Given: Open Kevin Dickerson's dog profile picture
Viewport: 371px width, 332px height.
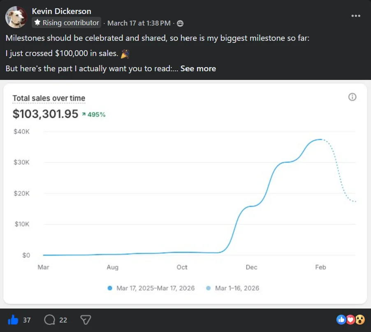Looking at the screenshot, I should (16, 17).
